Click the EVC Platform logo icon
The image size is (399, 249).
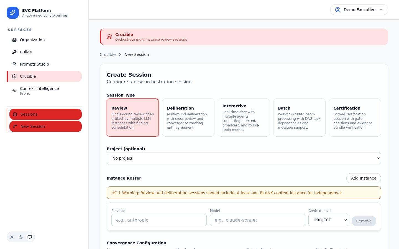click(x=12, y=13)
